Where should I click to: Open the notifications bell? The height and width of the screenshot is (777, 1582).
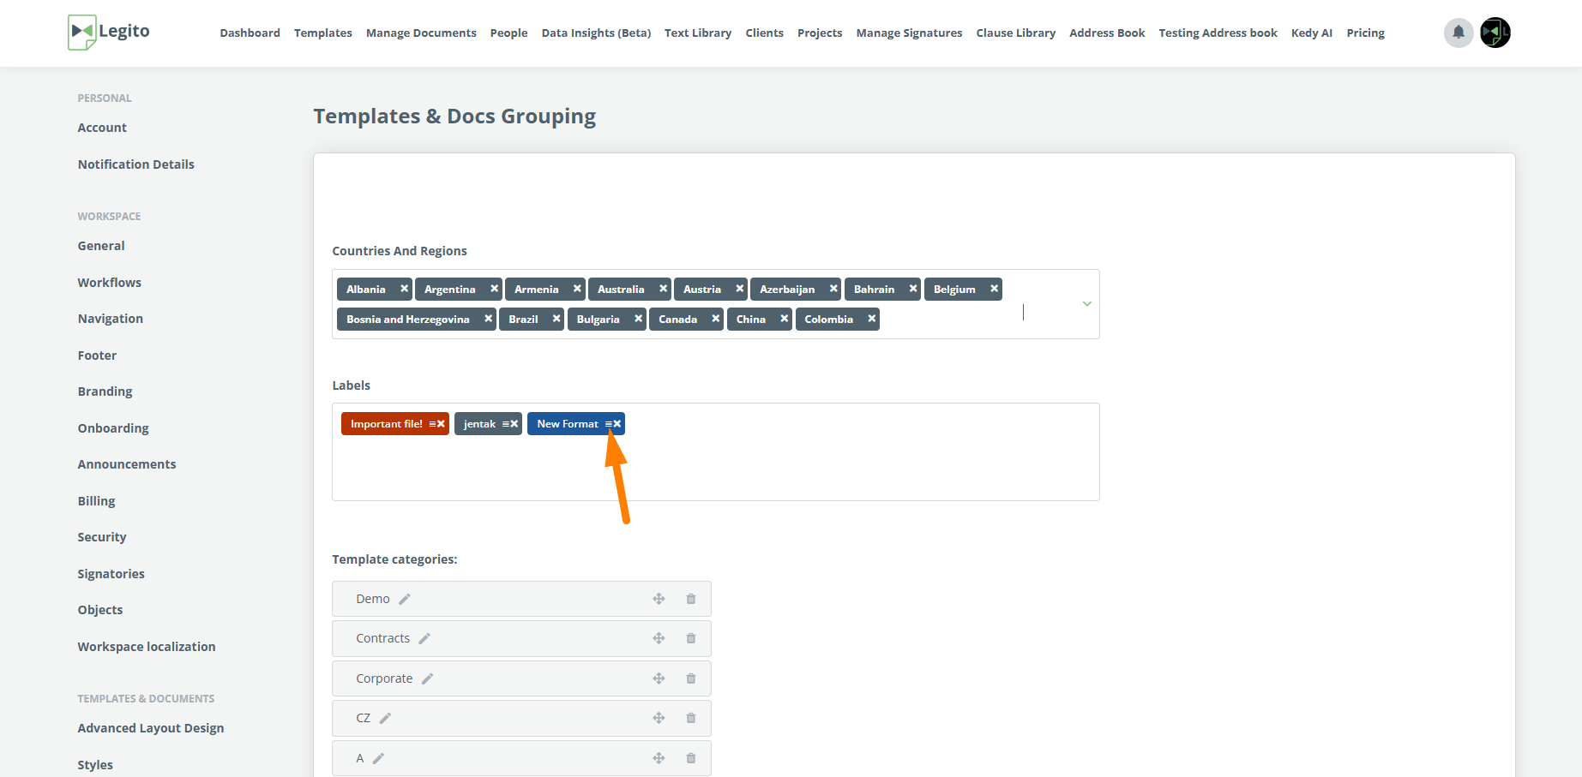1458,33
